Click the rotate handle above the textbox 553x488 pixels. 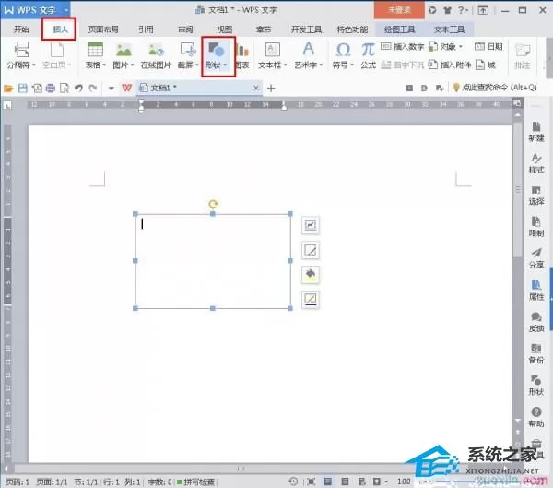point(213,204)
